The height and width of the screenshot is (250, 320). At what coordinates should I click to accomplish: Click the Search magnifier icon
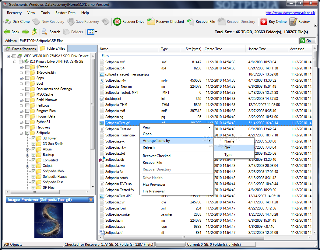tap(44, 32)
